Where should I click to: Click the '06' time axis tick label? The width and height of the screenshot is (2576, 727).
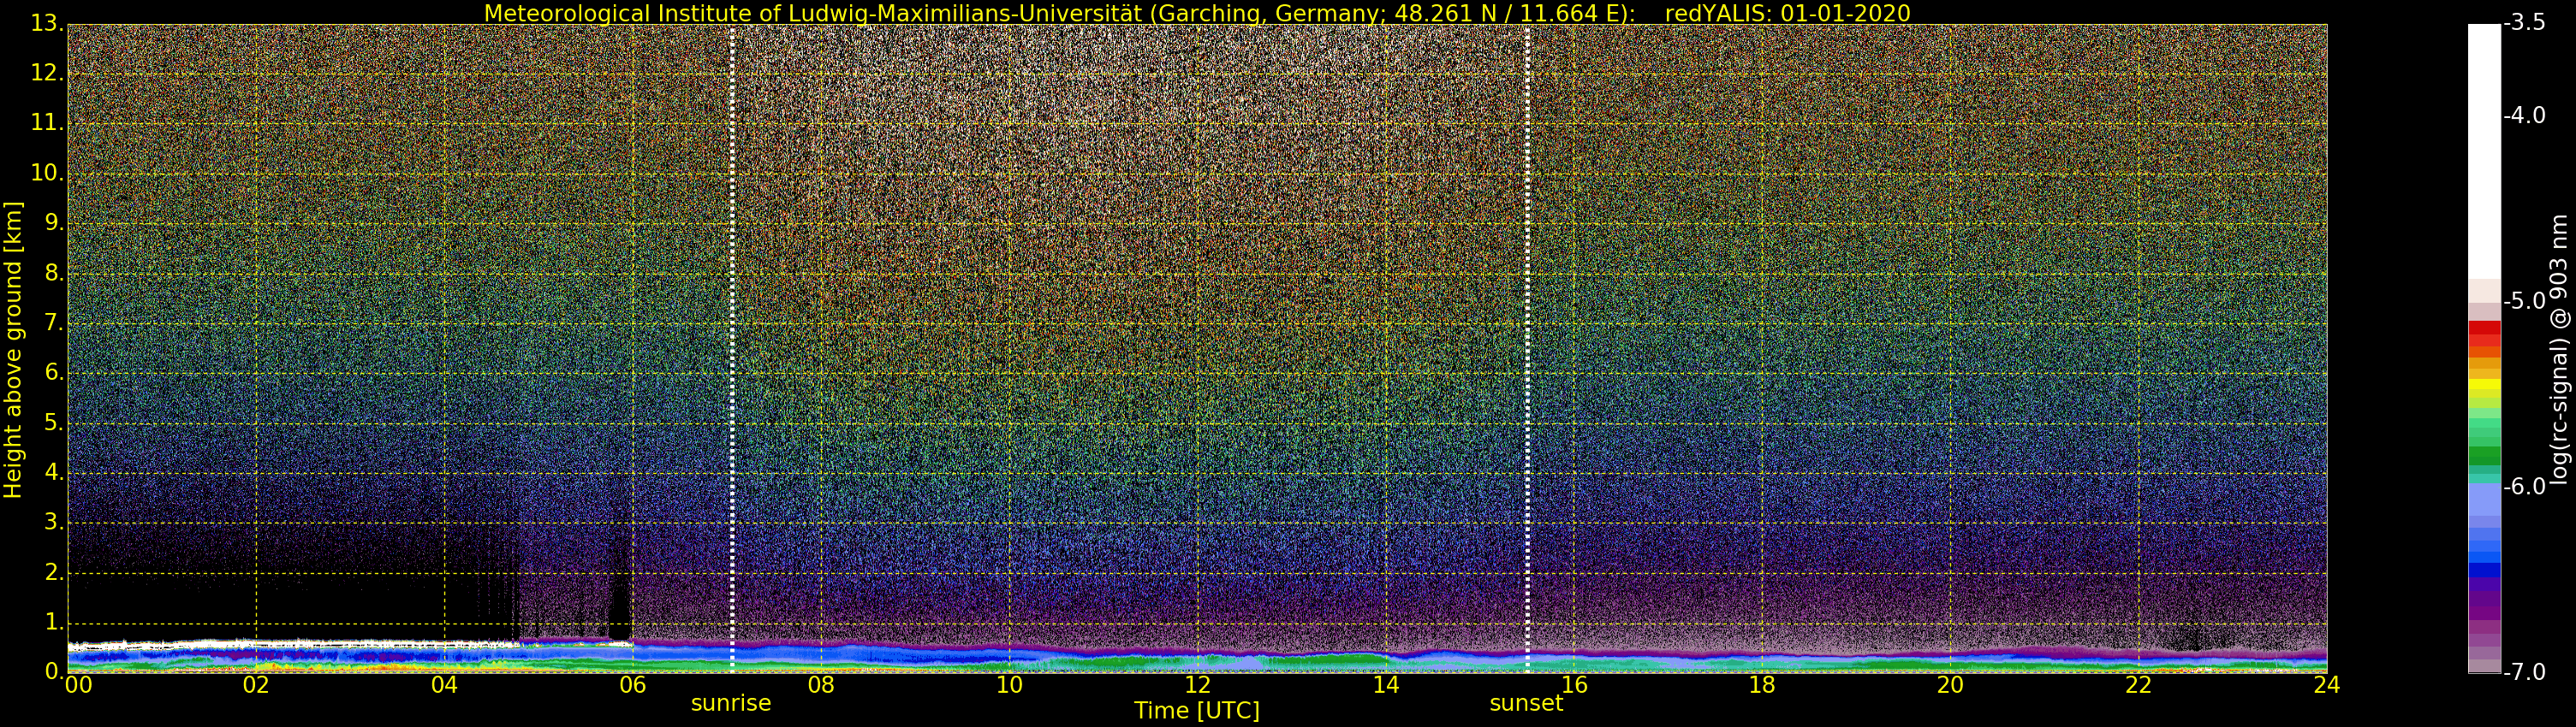pyautogui.click(x=632, y=685)
